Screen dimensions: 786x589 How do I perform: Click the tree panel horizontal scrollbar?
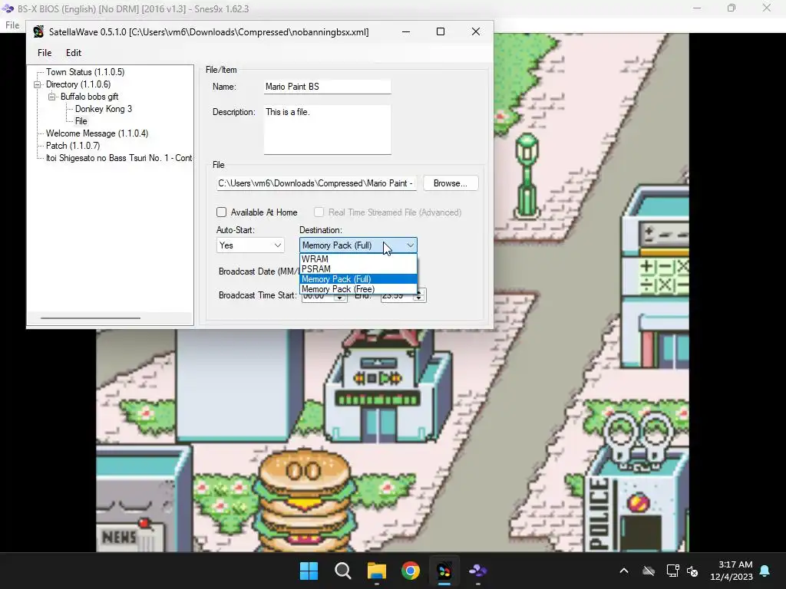coord(91,318)
